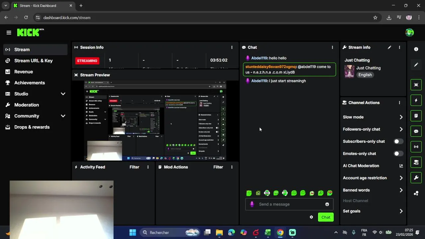Open Set goals chevron
Image resolution: width=425 pixels, height=239 pixels.
point(401,211)
